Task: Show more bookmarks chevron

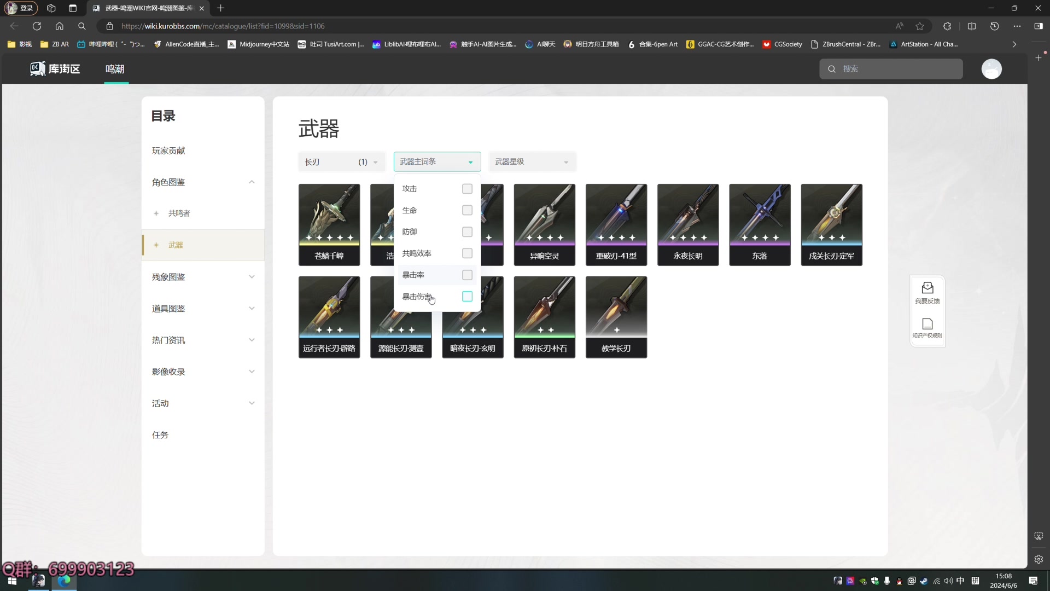Action: [1014, 44]
